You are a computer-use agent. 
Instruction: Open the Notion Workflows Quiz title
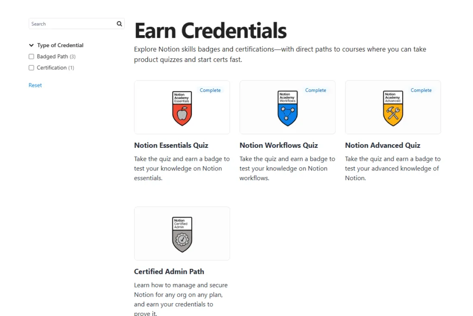click(x=279, y=146)
